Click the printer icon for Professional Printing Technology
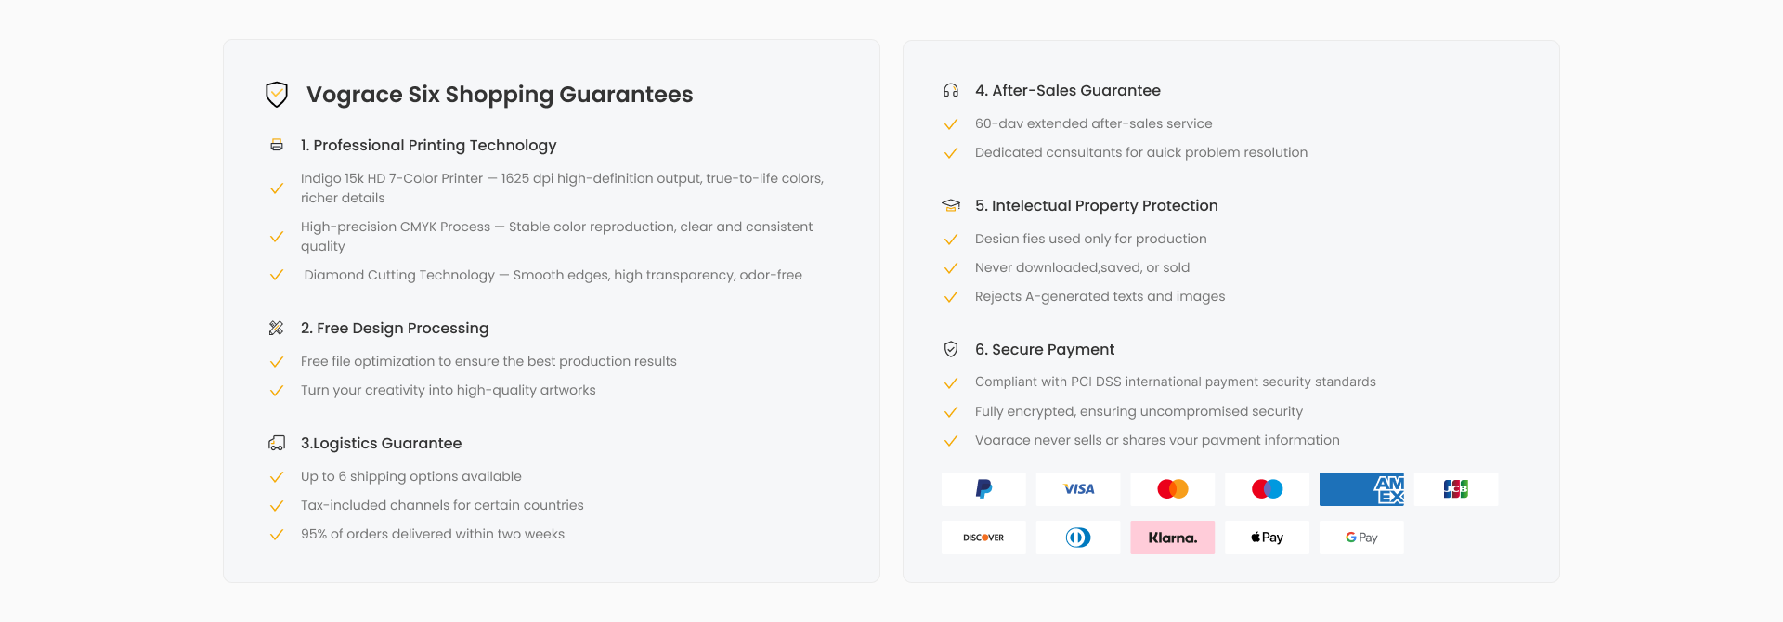 tap(277, 145)
